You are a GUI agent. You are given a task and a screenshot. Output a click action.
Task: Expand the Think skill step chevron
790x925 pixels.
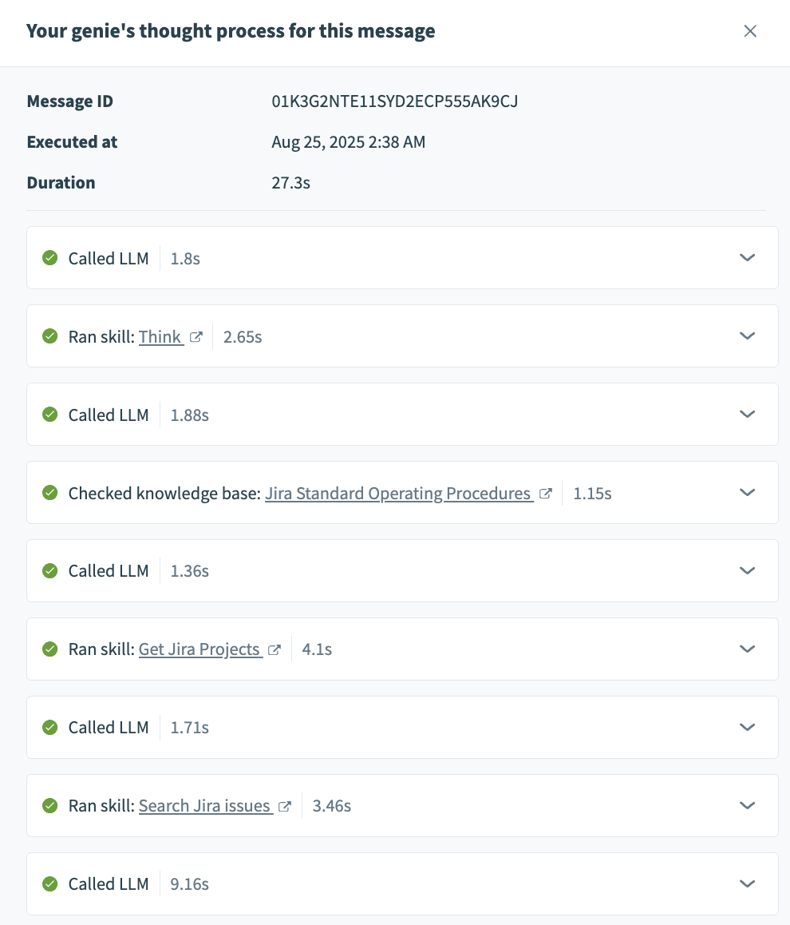[747, 336]
